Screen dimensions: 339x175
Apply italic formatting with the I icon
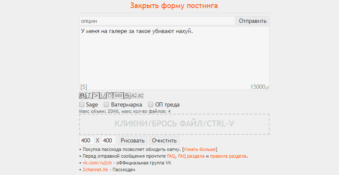(x=89, y=96)
